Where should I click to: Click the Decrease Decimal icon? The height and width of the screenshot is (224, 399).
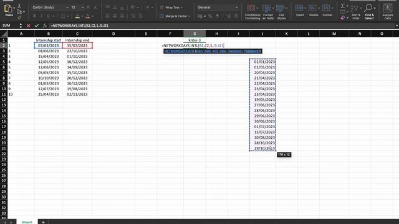pyautogui.click(x=236, y=16)
